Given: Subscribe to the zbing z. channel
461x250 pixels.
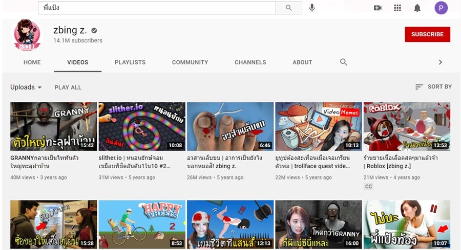Looking at the screenshot, I should pyautogui.click(x=427, y=34).
